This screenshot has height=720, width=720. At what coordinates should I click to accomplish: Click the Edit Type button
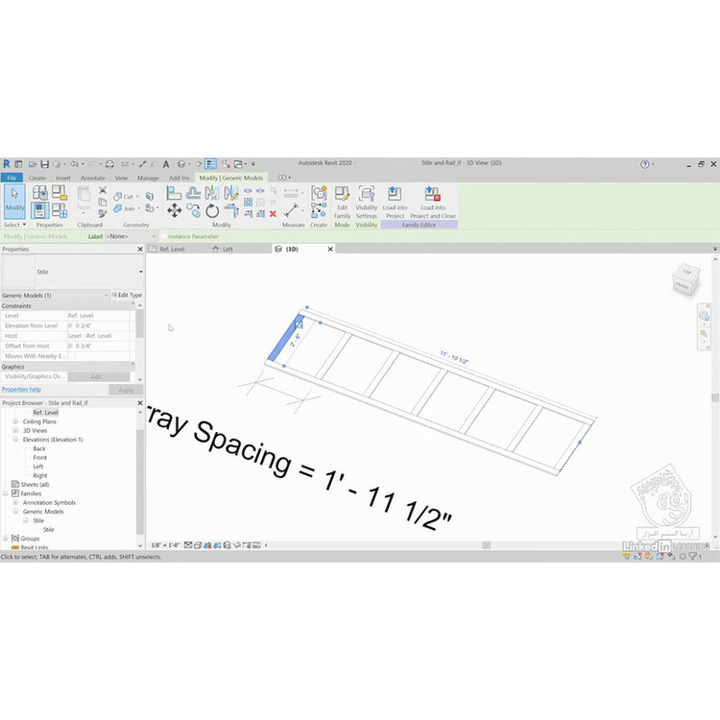127,296
